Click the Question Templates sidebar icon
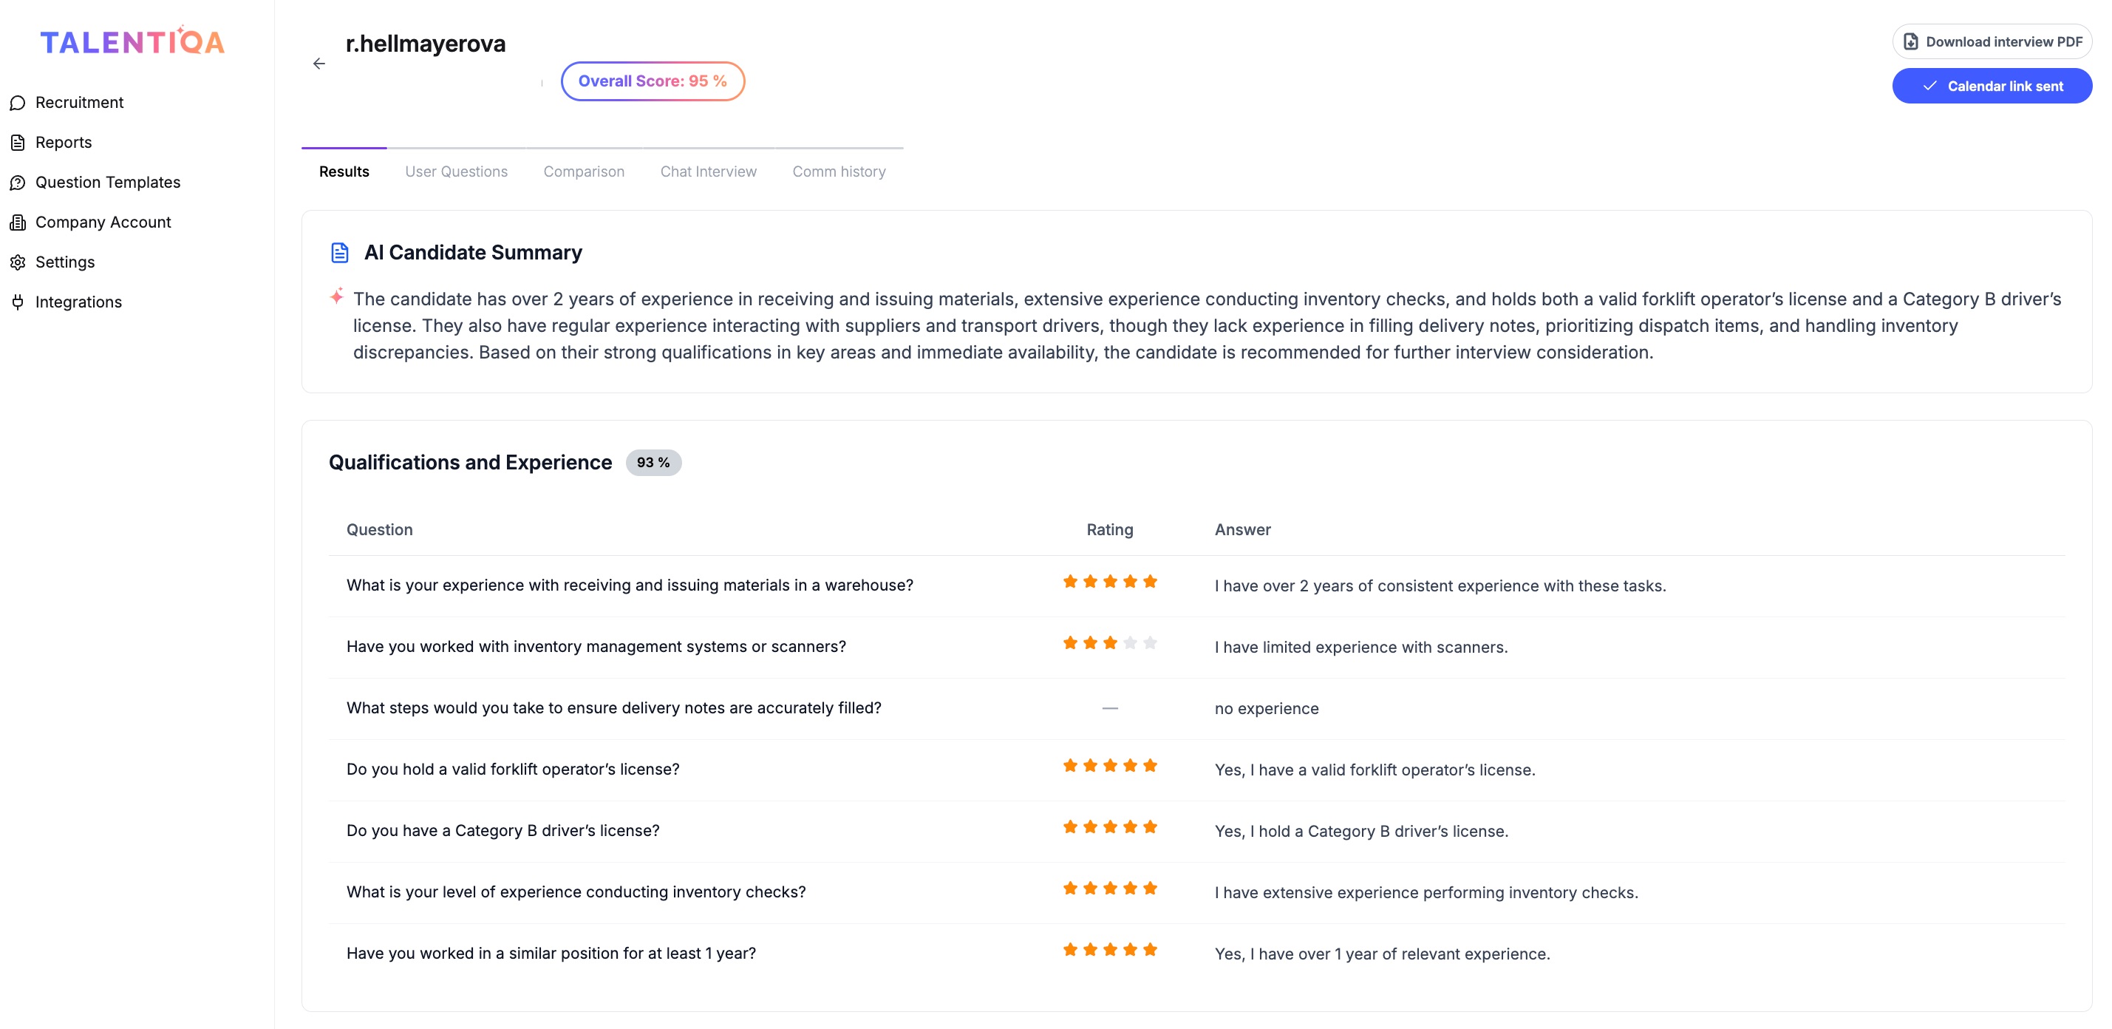The height and width of the screenshot is (1029, 2112). coord(17,183)
